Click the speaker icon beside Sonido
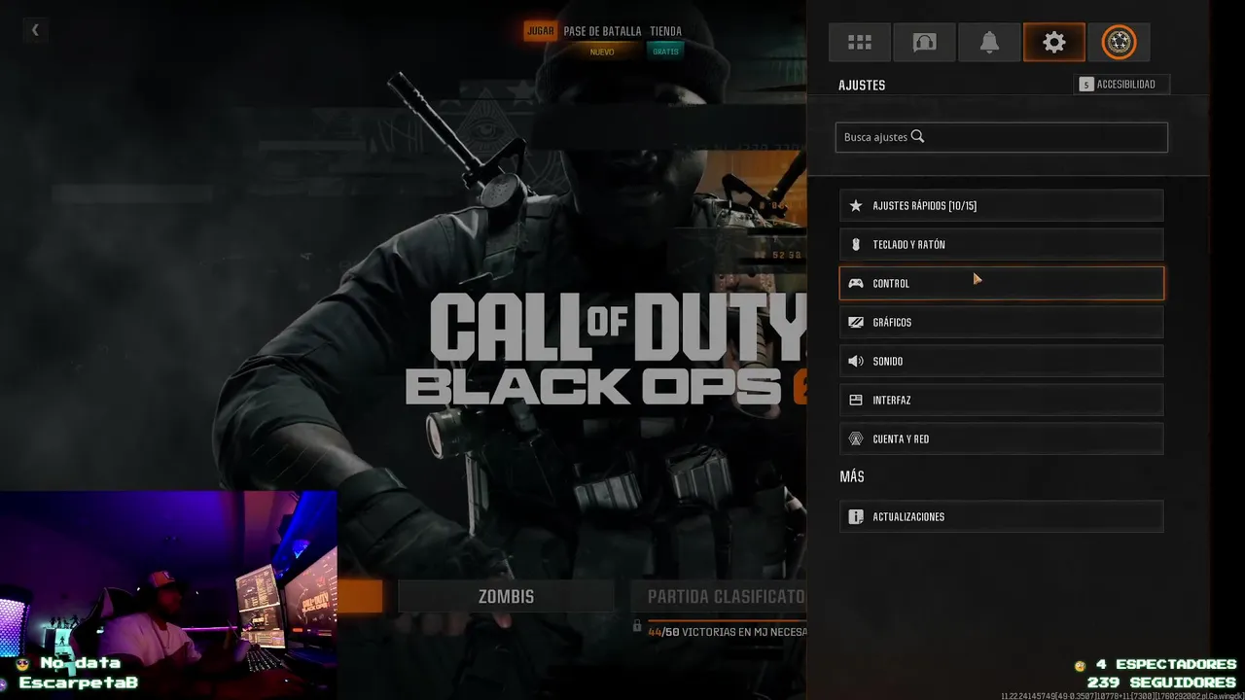The image size is (1245, 700). tap(856, 362)
